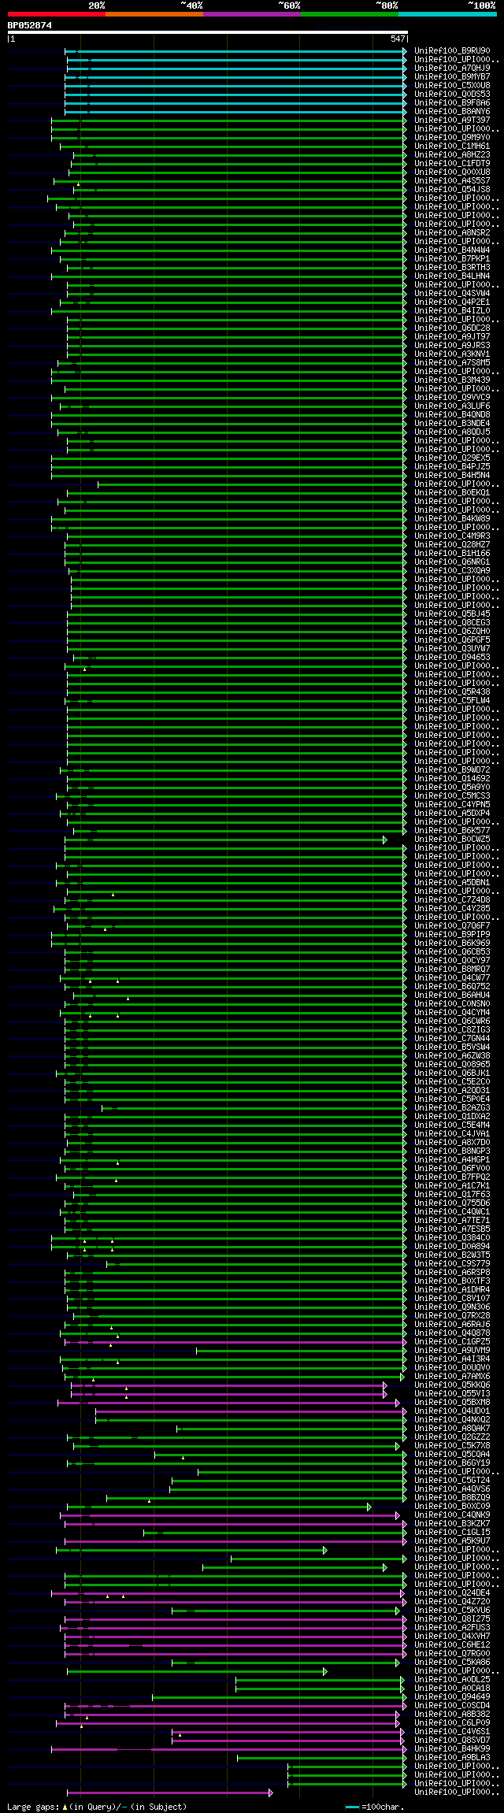Select hit UniRef100_B3M439
The image size is (504, 1813).
pos(452,380)
